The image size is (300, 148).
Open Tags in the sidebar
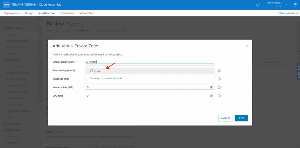(10, 117)
